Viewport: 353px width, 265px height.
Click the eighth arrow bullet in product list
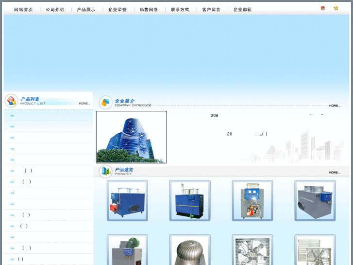click(12, 193)
